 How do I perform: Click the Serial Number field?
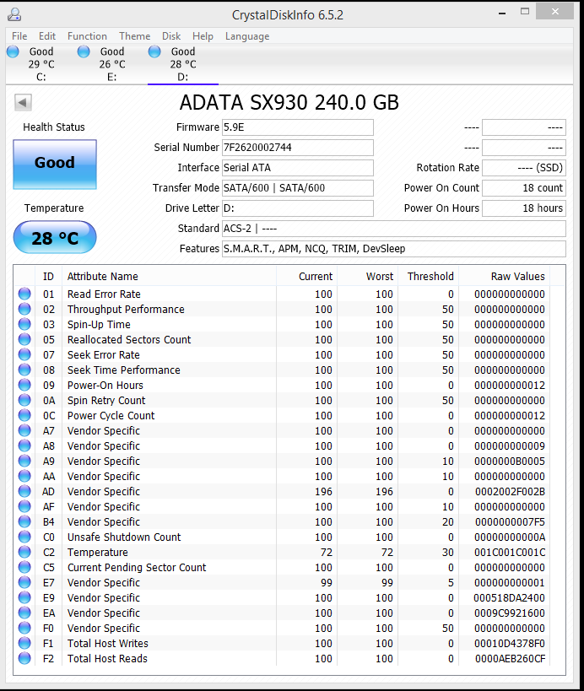click(x=298, y=148)
